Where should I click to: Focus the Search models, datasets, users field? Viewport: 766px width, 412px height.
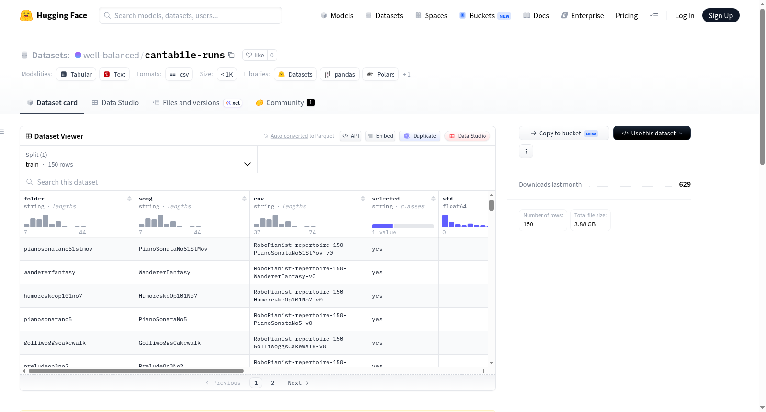coord(191,15)
